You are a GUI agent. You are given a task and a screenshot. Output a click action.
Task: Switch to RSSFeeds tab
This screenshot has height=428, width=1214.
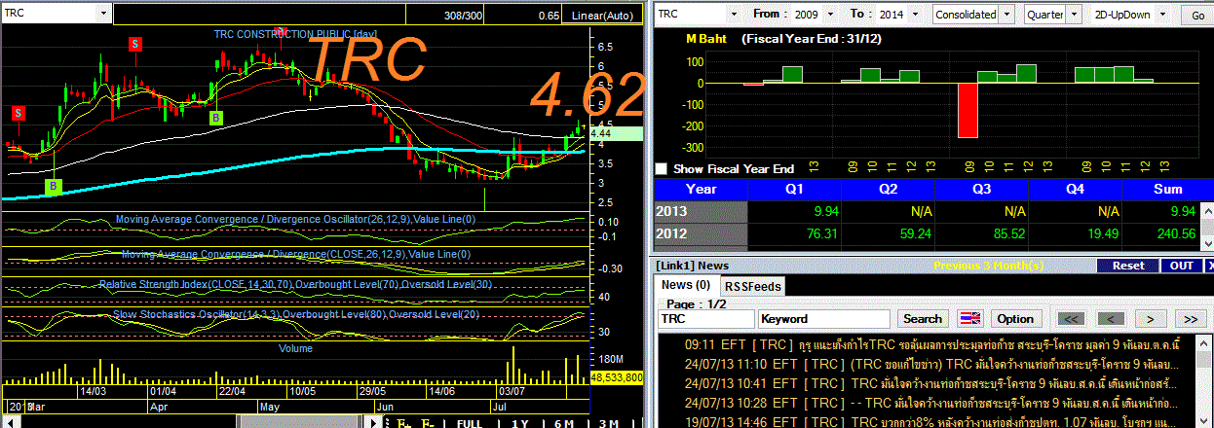coord(752,286)
